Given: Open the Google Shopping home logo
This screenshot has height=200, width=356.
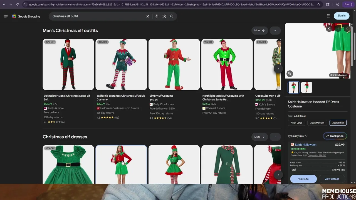Looking at the screenshot, I should (26, 16).
